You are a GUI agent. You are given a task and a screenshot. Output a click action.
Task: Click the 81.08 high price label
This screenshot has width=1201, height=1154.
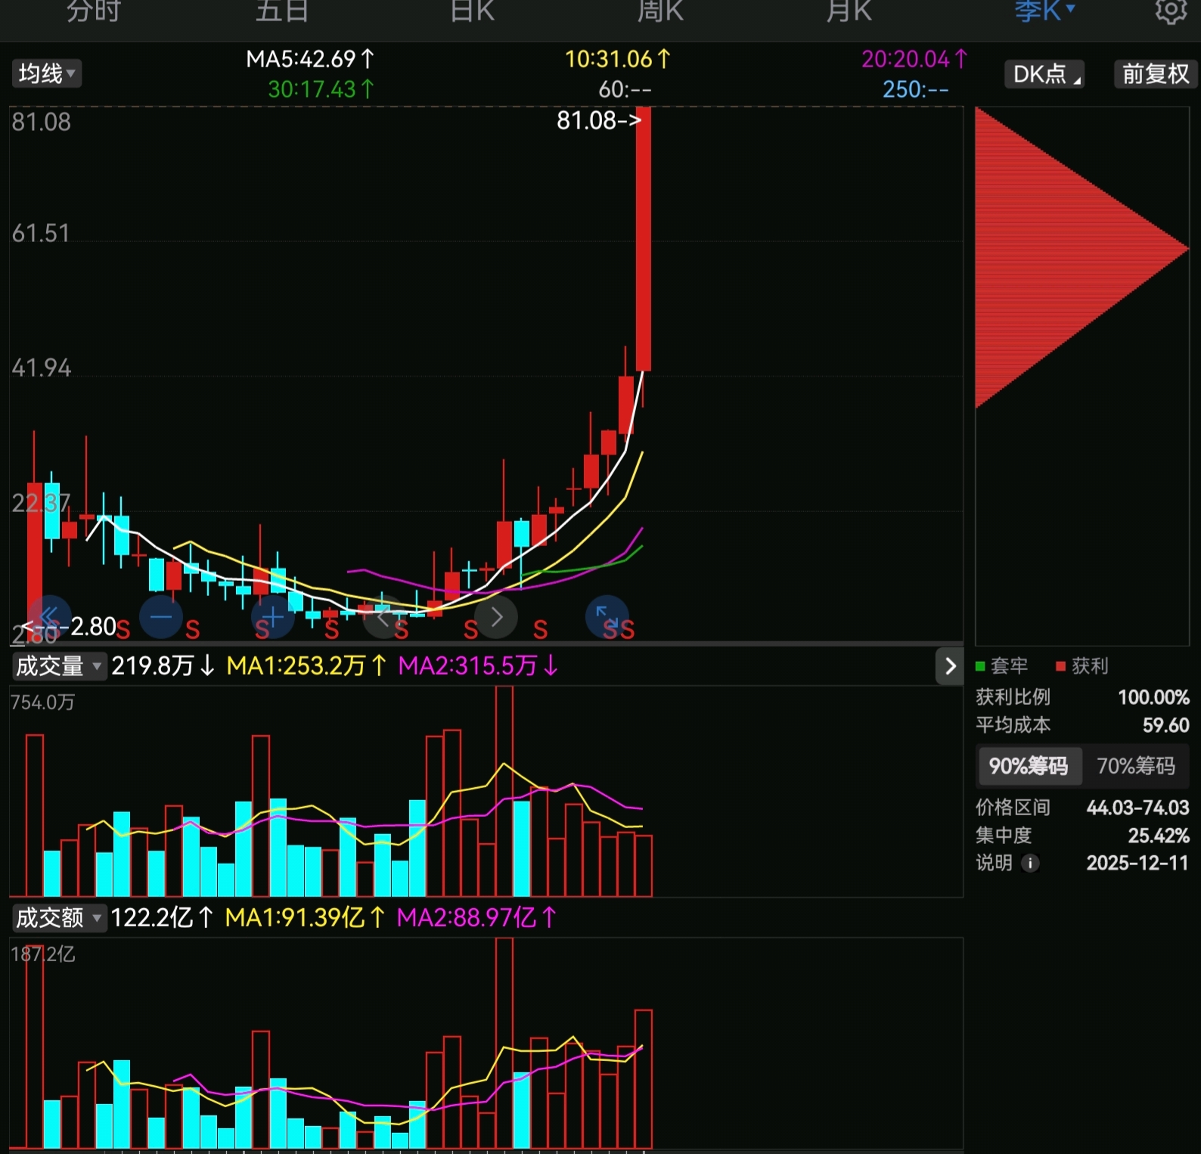point(598,120)
